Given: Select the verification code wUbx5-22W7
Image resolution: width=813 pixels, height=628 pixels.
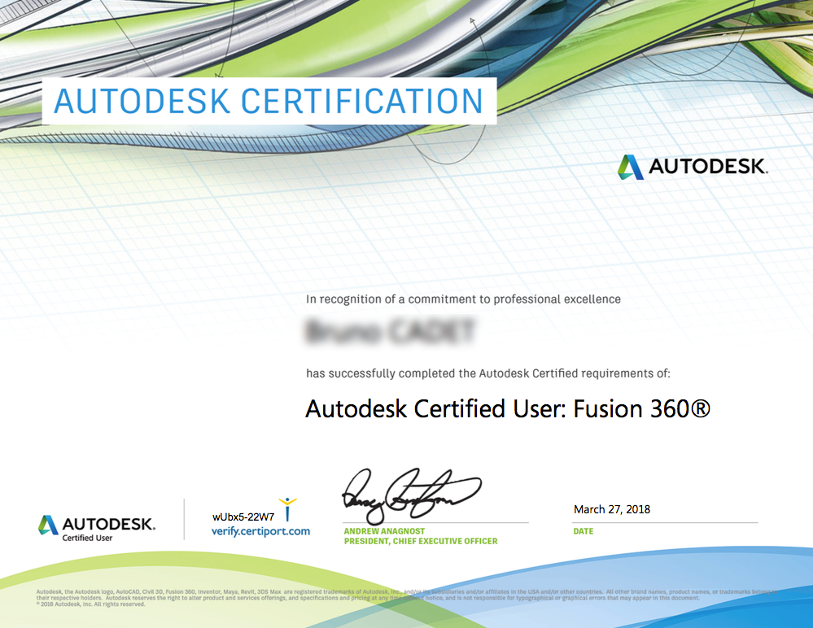Looking at the screenshot, I should [243, 517].
